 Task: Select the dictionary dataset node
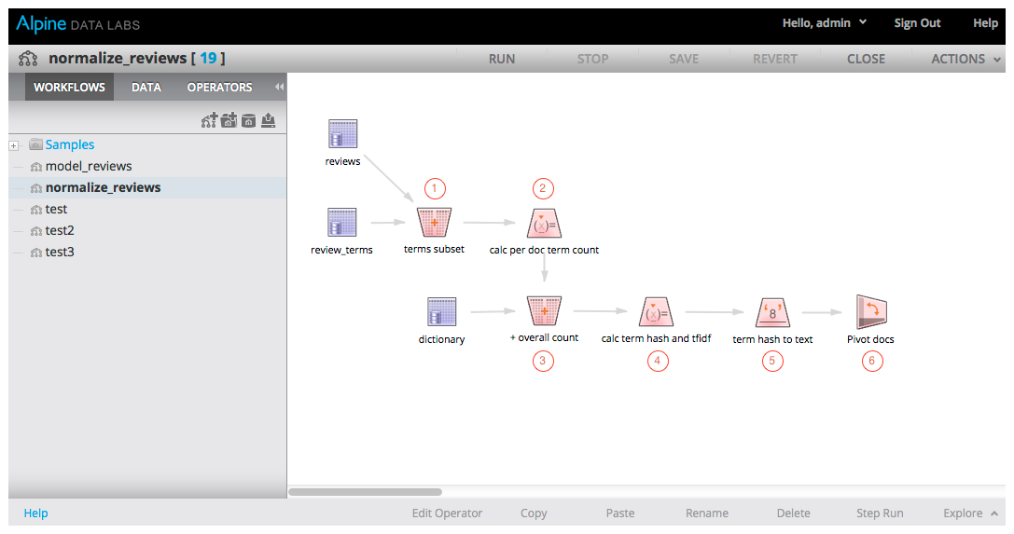441,312
